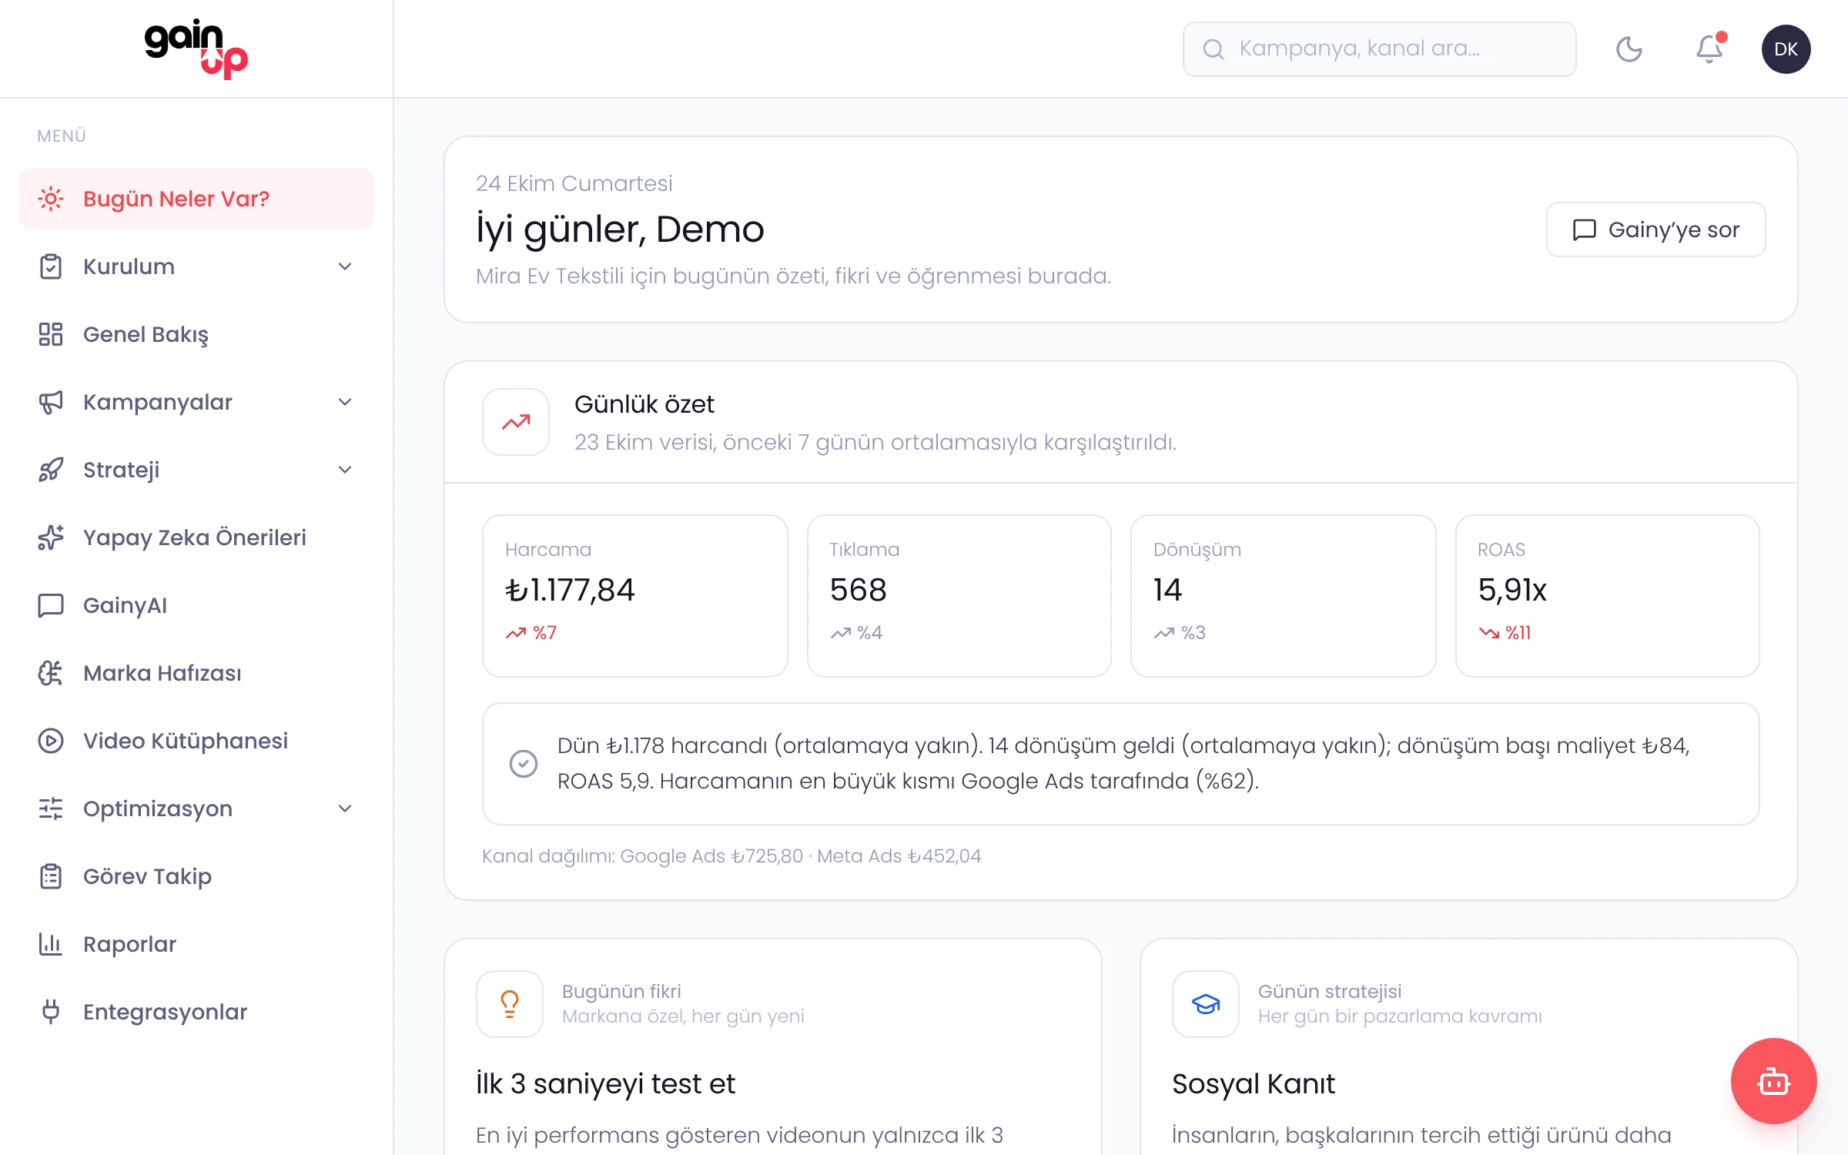Click the sun icon beside Bugün Neler Var?
1848x1155 pixels.
51,199
